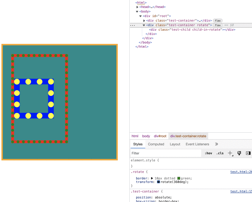The height and width of the screenshot is (202, 252).
Task: Click the green border color swatch
Action: tap(179, 178)
